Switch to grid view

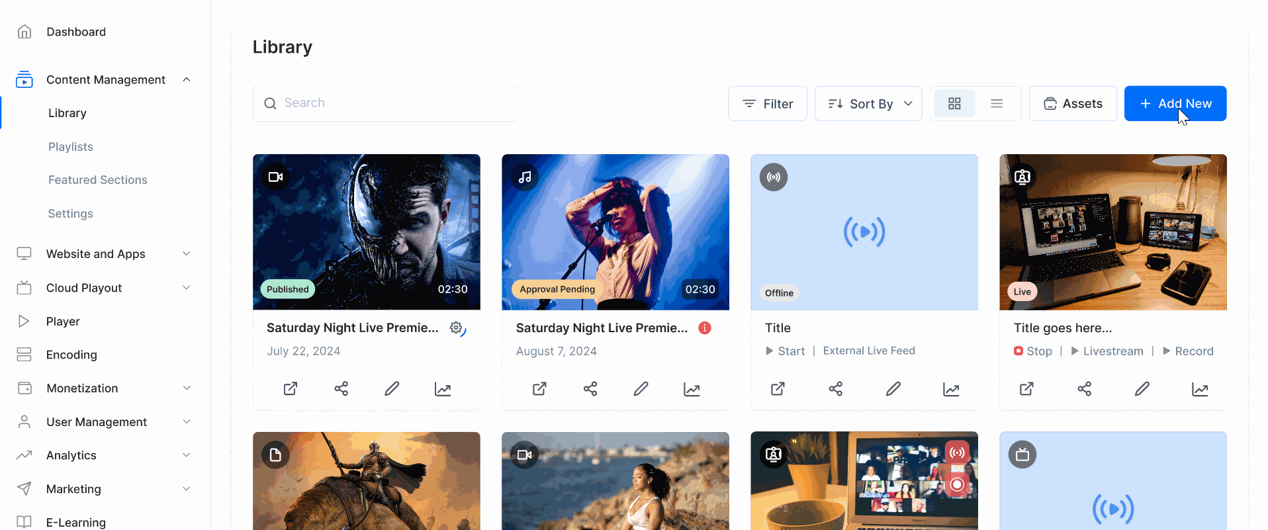[954, 103]
